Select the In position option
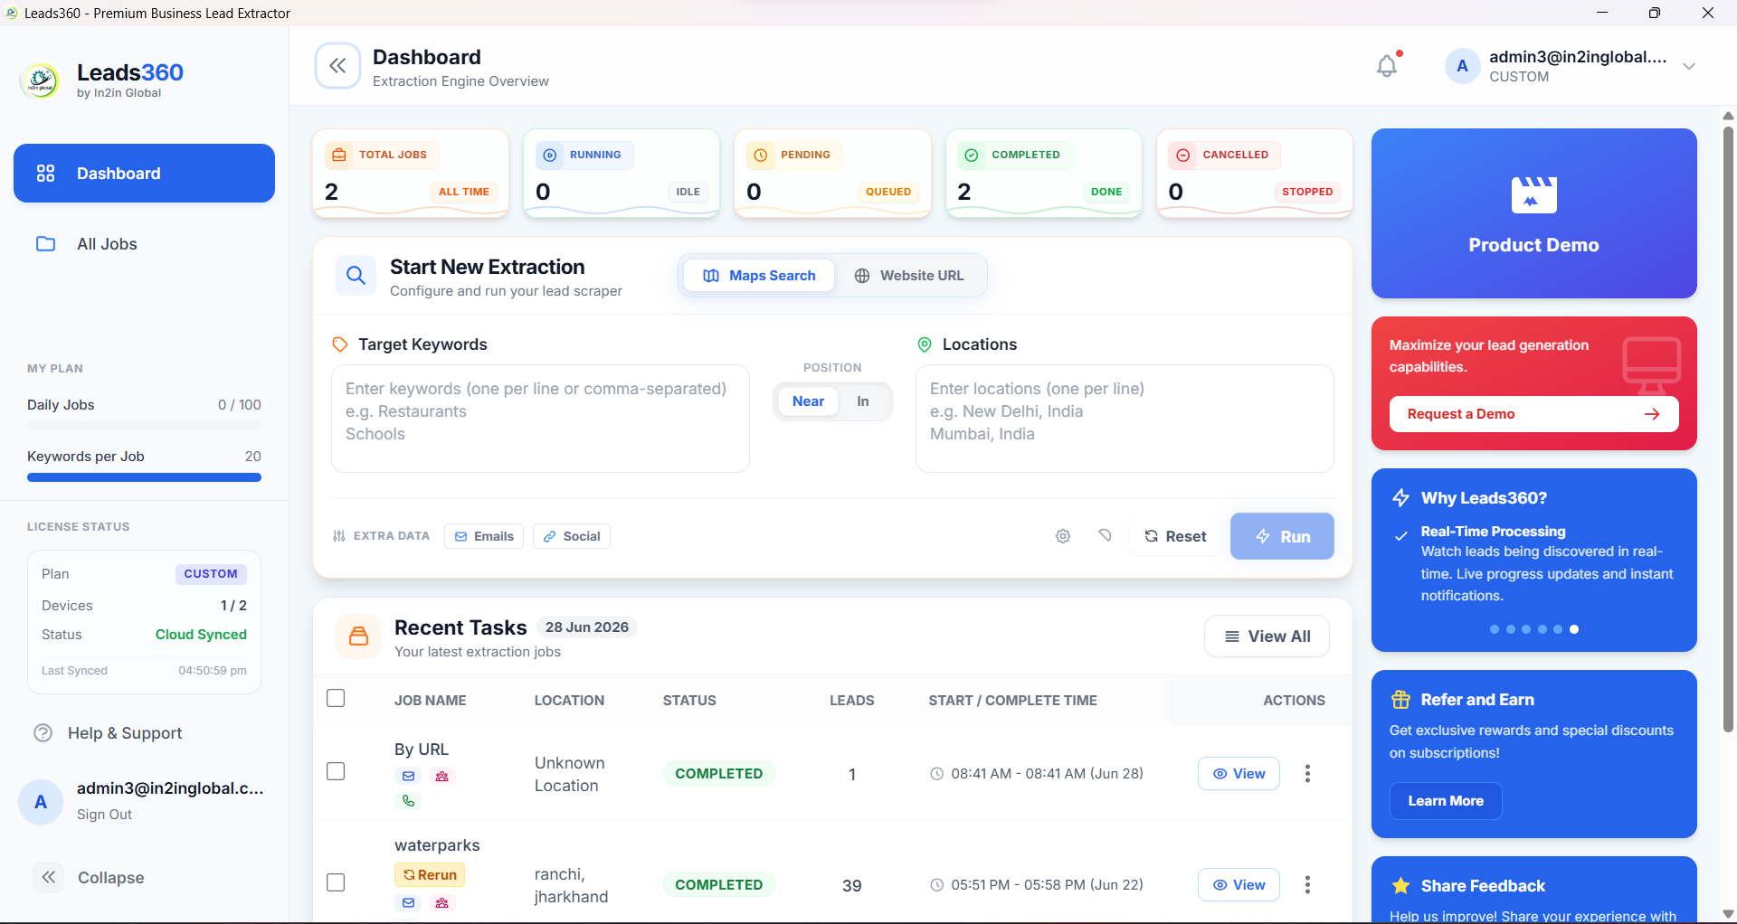 (863, 401)
